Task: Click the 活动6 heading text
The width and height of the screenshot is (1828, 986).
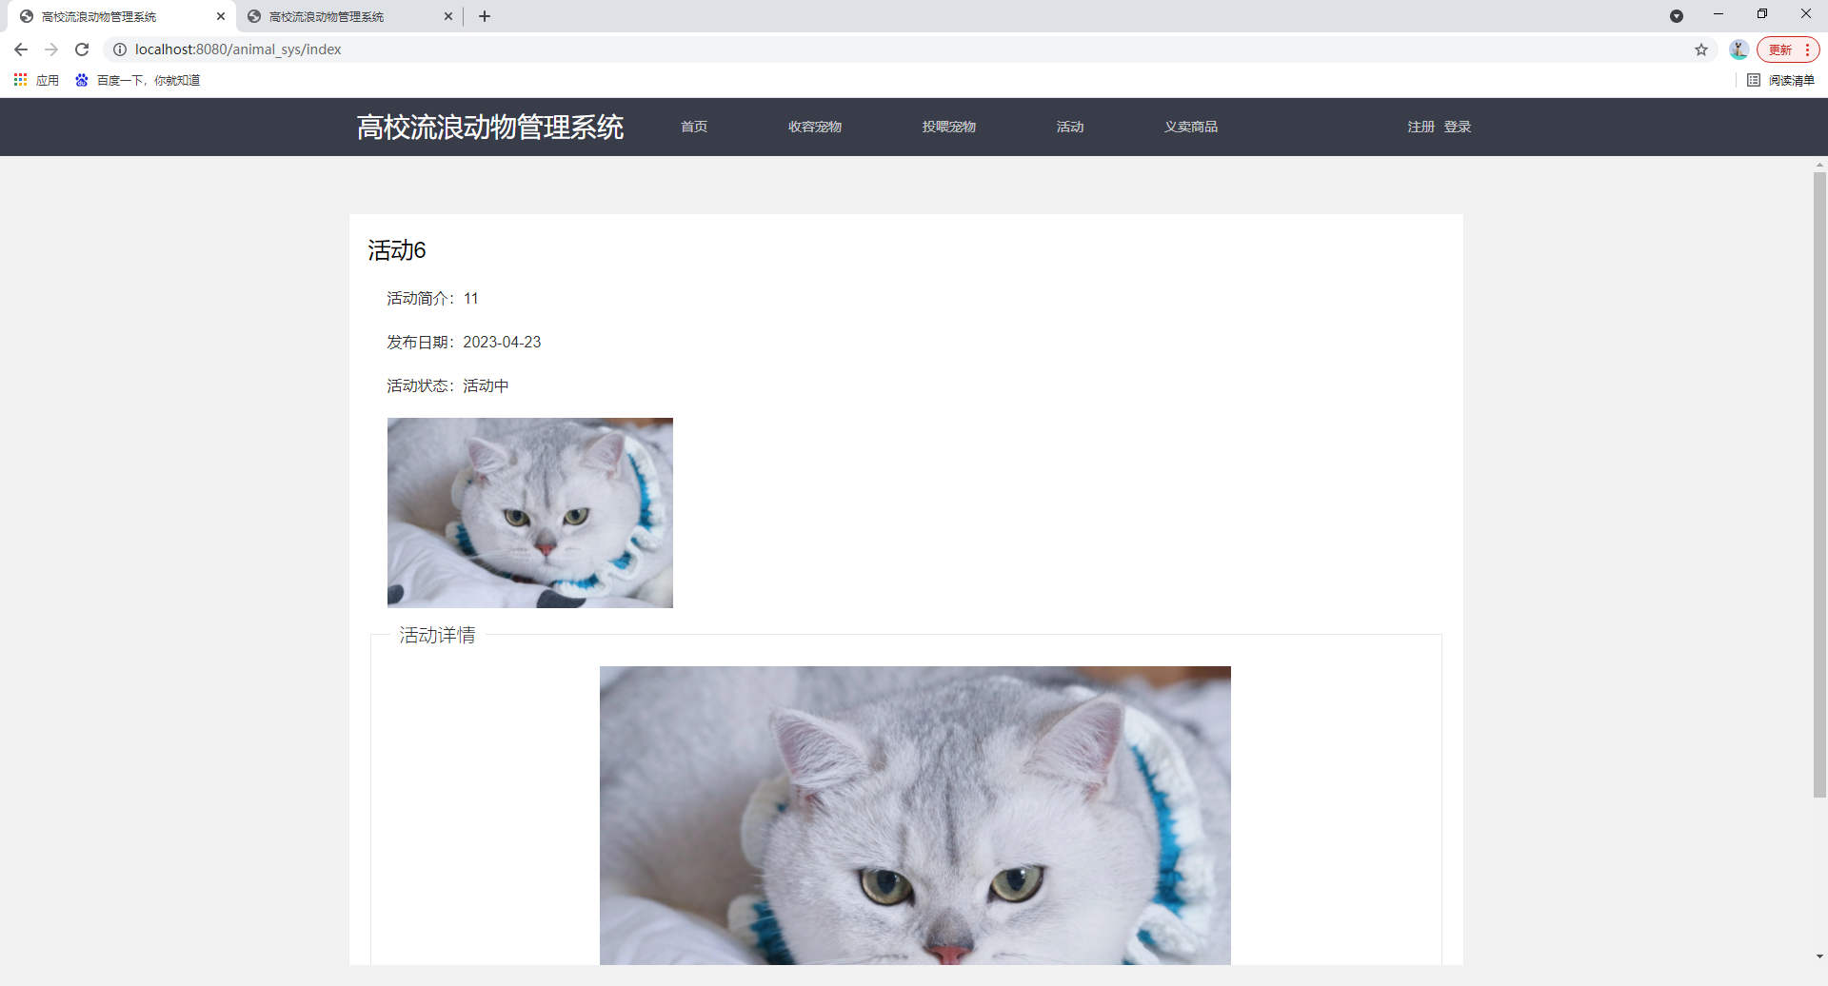Action: [397, 250]
